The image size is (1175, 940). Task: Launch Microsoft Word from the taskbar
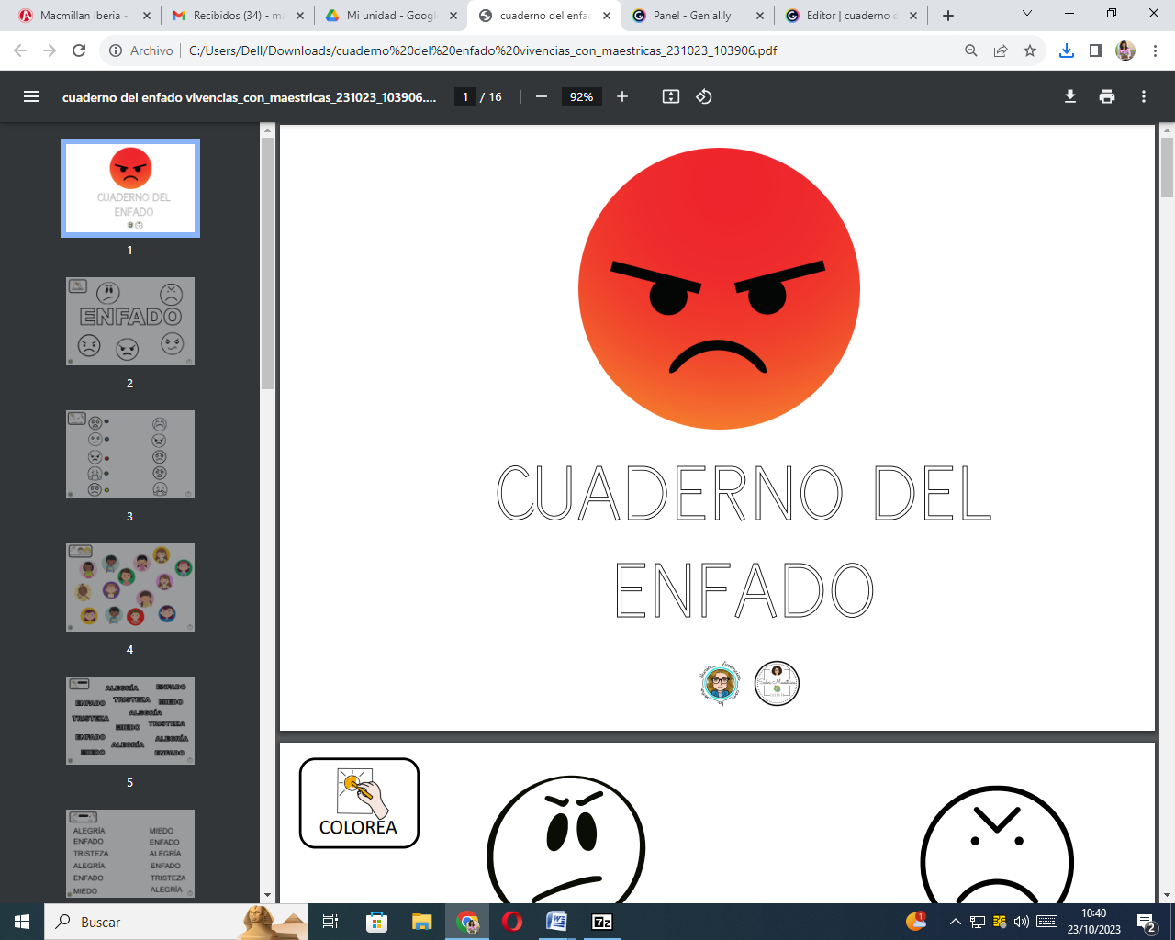[558, 921]
